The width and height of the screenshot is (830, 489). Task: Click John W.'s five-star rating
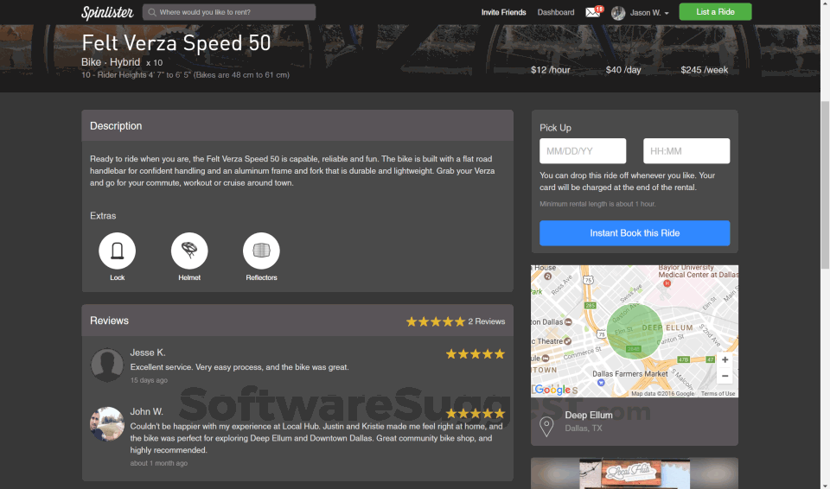(476, 413)
